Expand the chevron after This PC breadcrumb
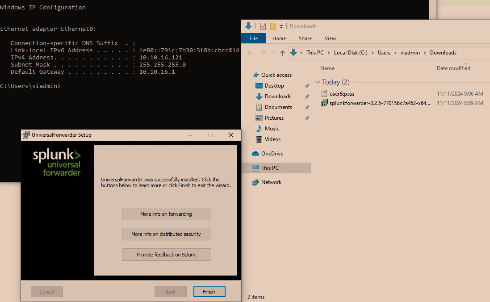This screenshot has height=302, width=490. click(x=329, y=53)
